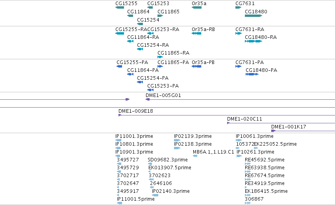This screenshot has height=205, width=335.
Task: Click the EK013907.5prime EST label
Action: pos(170,168)
